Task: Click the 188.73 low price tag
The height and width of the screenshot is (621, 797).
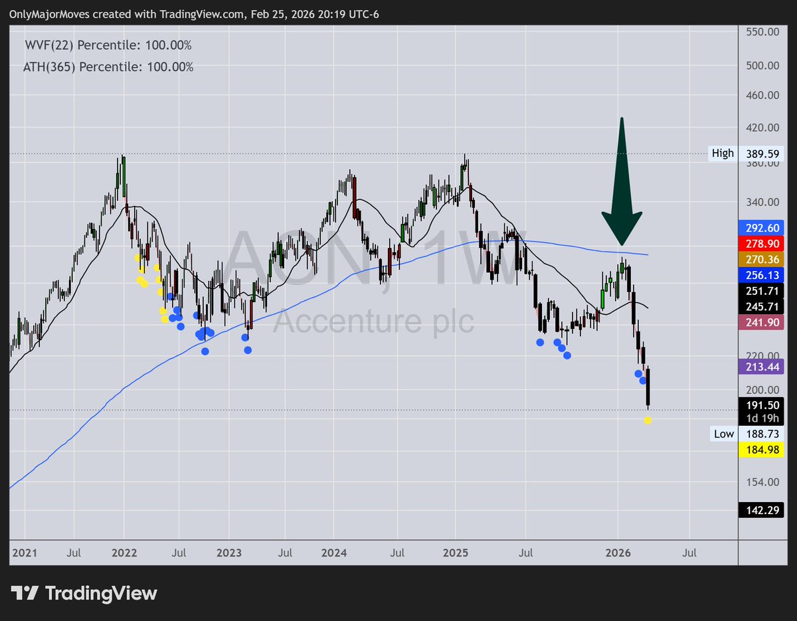Action: pos(761,434)
